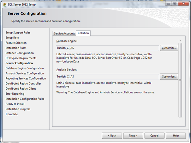Click the Database Engine label
191x143 pixels.
67,41
